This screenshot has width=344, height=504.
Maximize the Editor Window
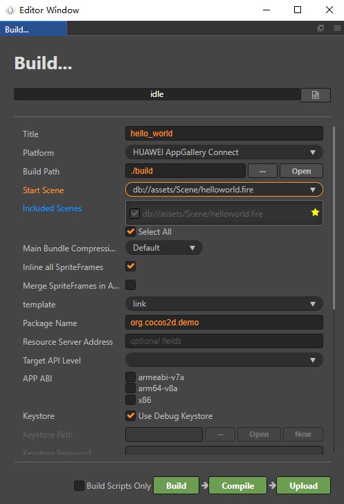(x=298, y=10)
